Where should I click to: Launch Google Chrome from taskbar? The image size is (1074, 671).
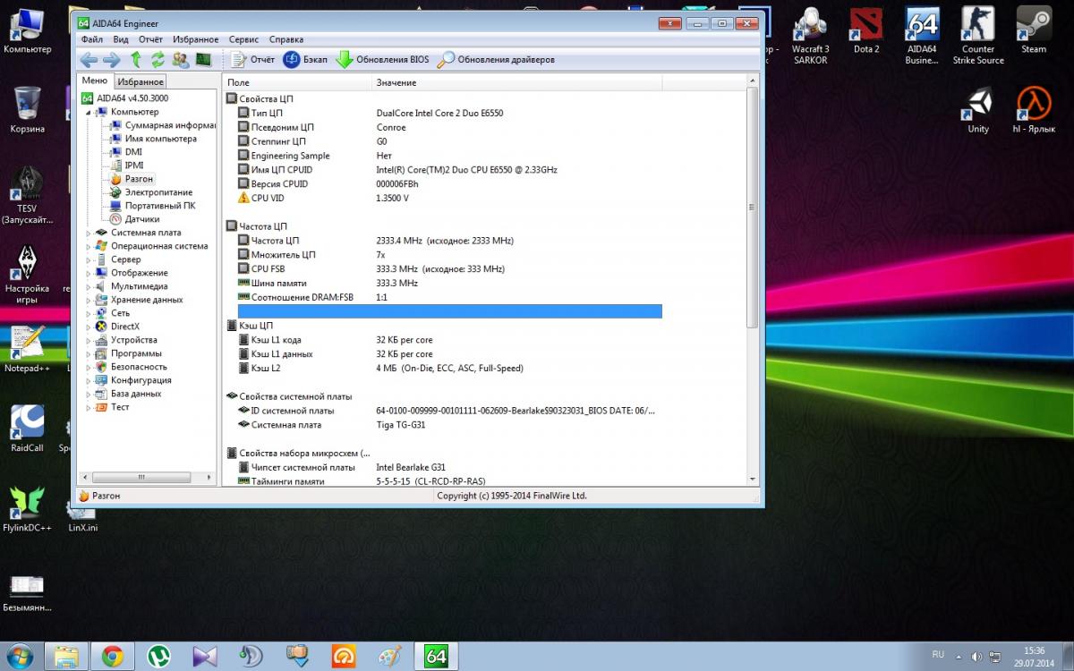pyautogui.click(x=112, y=657)
